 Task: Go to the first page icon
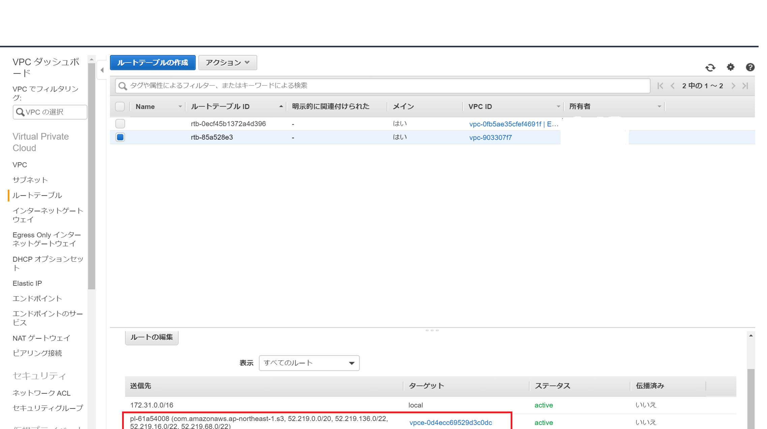coord(660,86)
